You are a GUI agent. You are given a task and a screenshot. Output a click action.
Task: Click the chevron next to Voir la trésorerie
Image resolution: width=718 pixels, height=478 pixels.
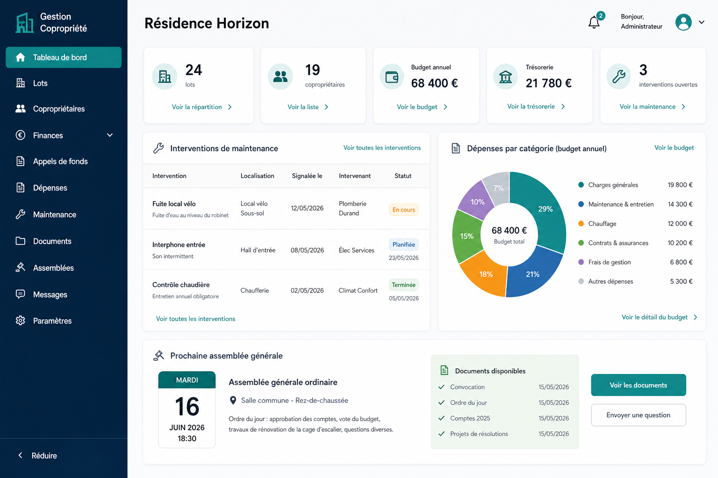[x=563, y=106]
